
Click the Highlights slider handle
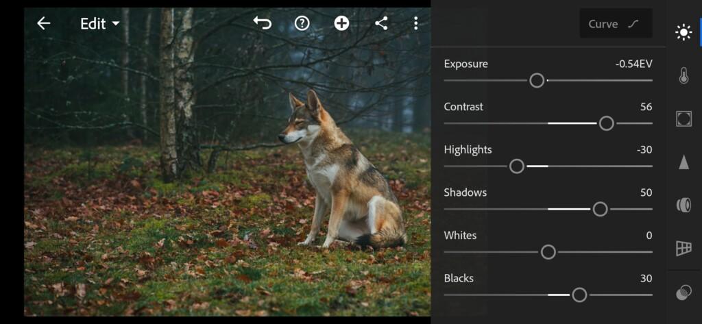pyautogui.click(x=517, y=166)
